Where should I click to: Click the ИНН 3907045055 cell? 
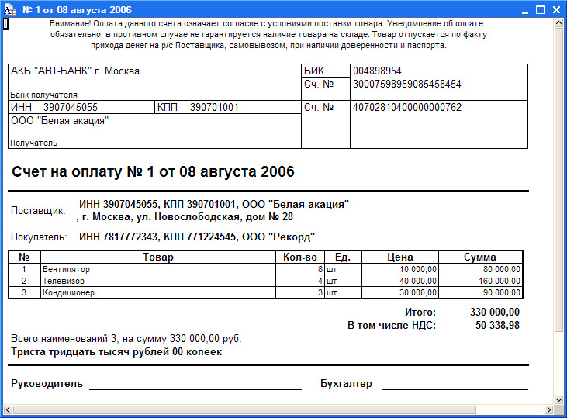click(x=81, y=107)
